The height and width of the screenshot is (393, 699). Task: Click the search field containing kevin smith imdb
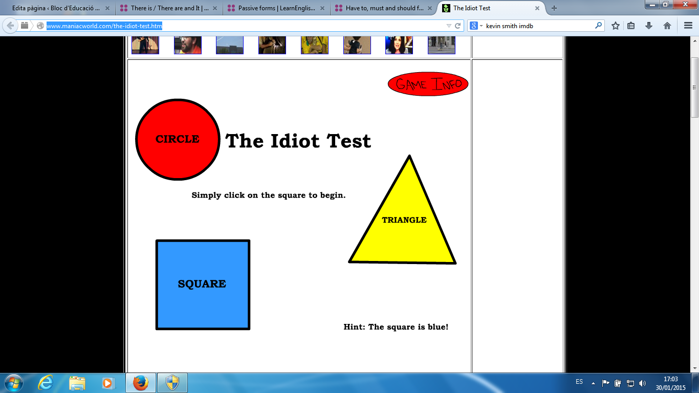pyautogui.click(x=537, y=26)
